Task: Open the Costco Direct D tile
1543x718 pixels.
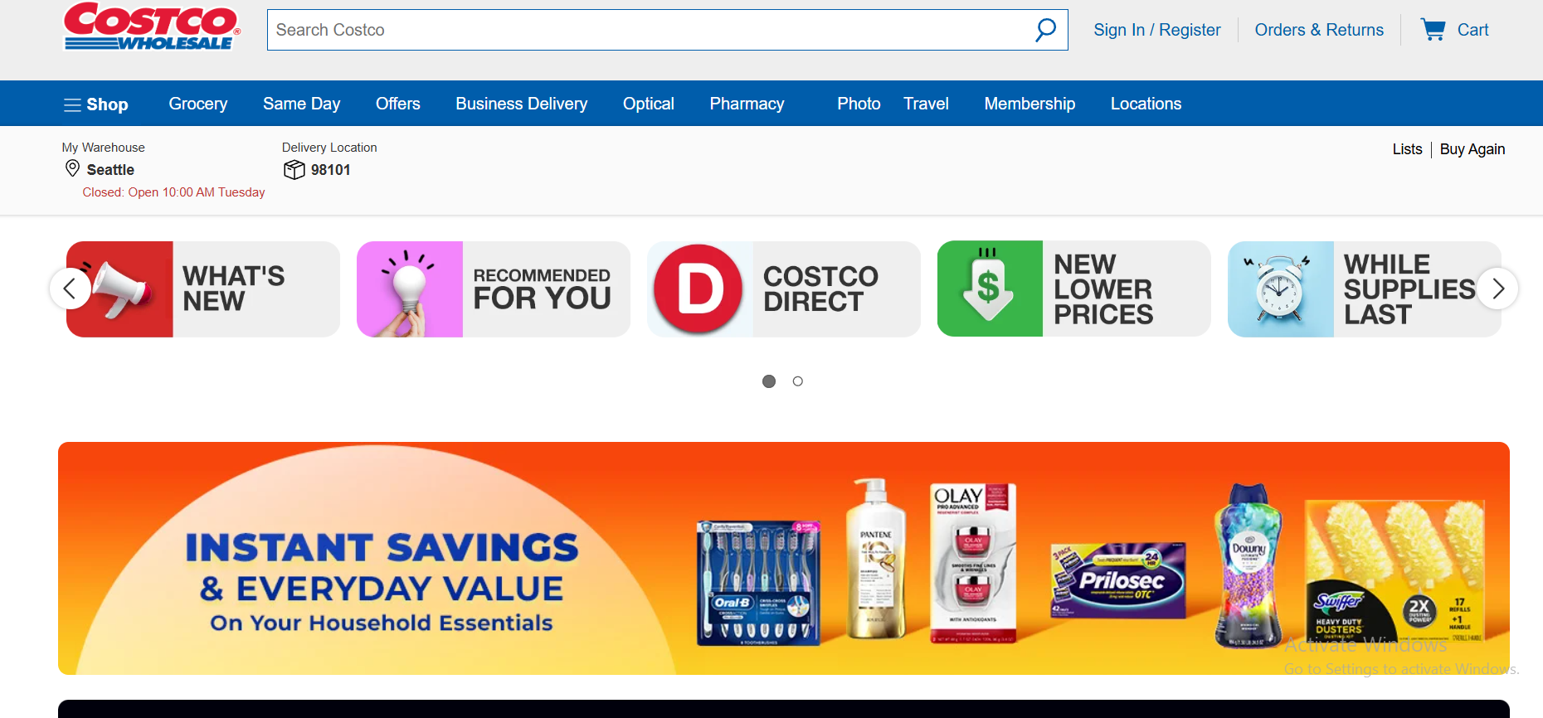Action: click(784, 289)
